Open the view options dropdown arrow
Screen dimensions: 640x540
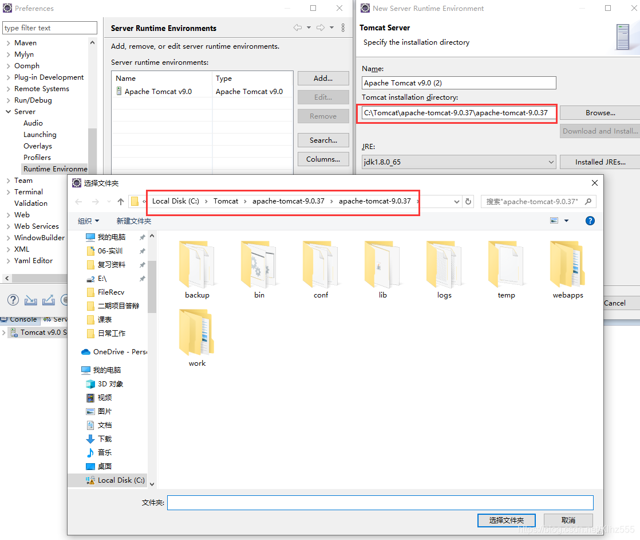coord(566,221)
